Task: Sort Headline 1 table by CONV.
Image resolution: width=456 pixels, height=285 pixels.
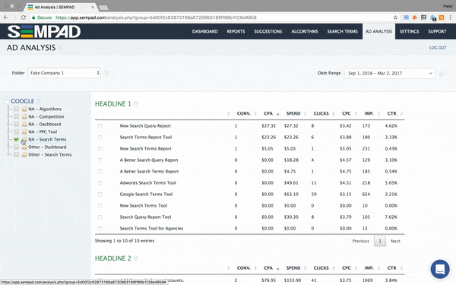Action: (244, 113)
